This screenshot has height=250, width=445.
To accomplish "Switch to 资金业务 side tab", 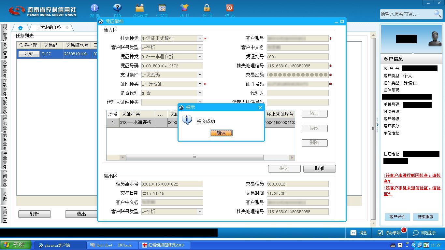I will (5, 160).
